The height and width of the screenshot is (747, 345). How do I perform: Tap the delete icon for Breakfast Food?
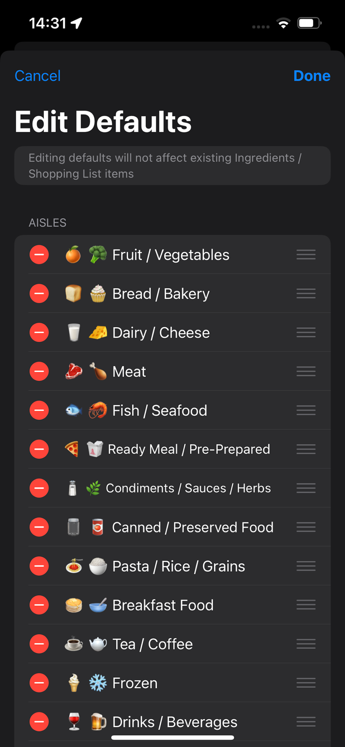click(x=39, y=605)
